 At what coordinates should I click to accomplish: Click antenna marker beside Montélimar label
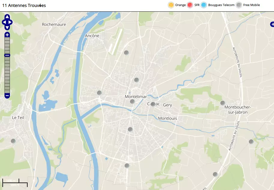[x=132, y=102]
